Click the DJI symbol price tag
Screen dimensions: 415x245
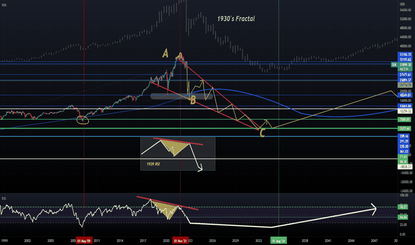click(x=394, y=65)
